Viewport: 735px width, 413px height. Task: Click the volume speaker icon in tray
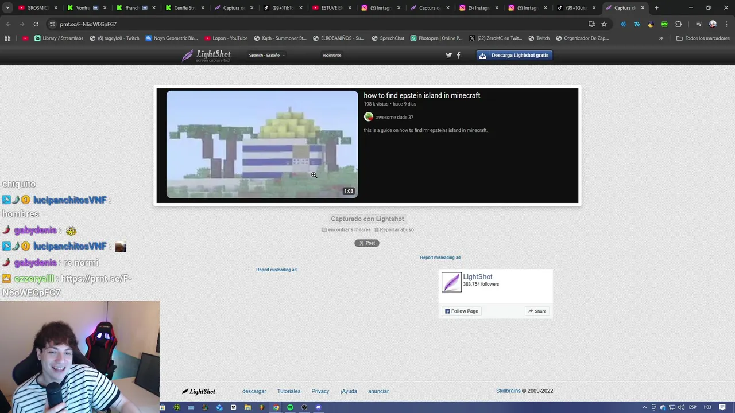[681, 407]
